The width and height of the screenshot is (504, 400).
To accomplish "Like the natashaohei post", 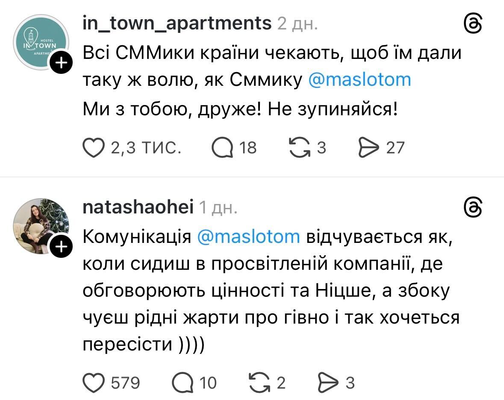I will point(94,382).
